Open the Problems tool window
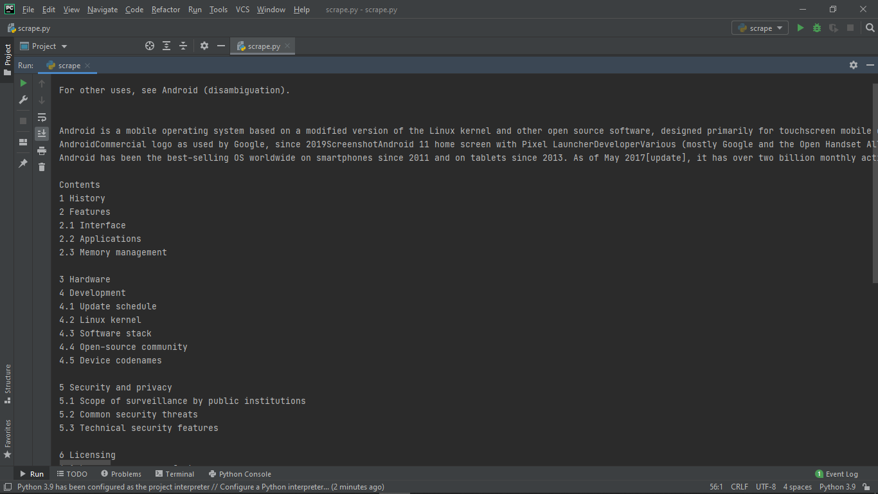Image resolution: width=878 pixels, height=494 pixels. [120, 474]
